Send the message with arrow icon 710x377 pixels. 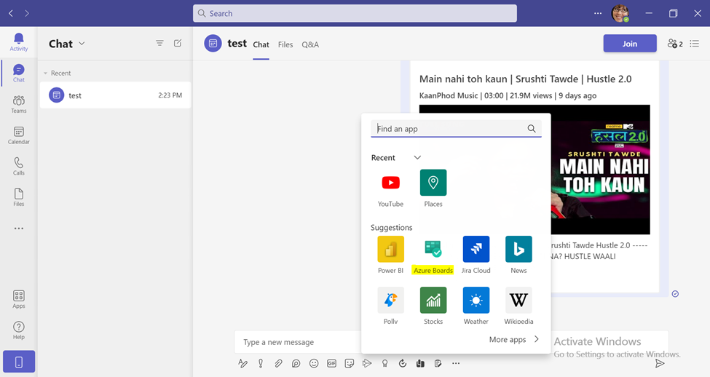click(660, 363)
